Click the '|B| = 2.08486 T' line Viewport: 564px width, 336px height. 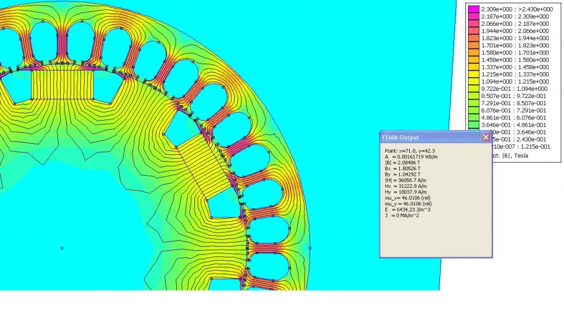(402, 162)
